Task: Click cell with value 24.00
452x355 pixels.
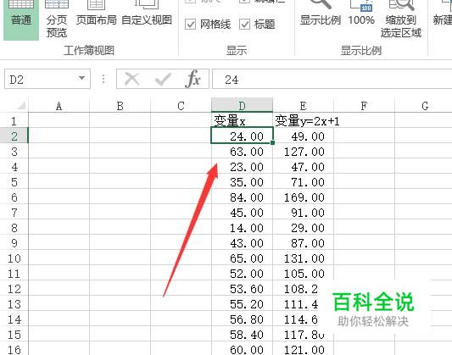Action: pyautogui.click(x=243, y=136)
